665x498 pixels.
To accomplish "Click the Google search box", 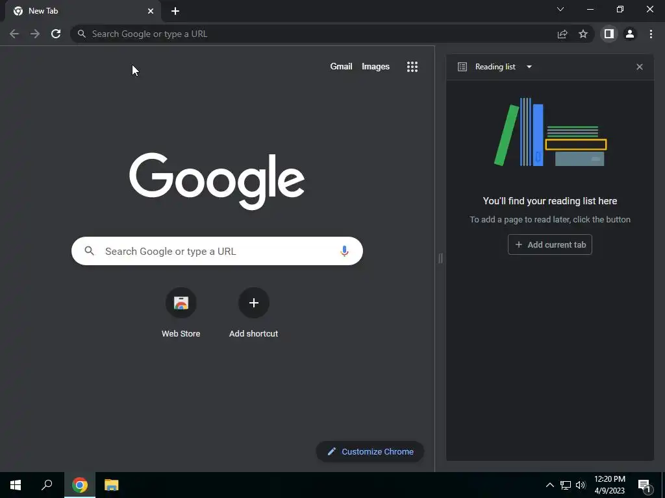I will [217, 251].
